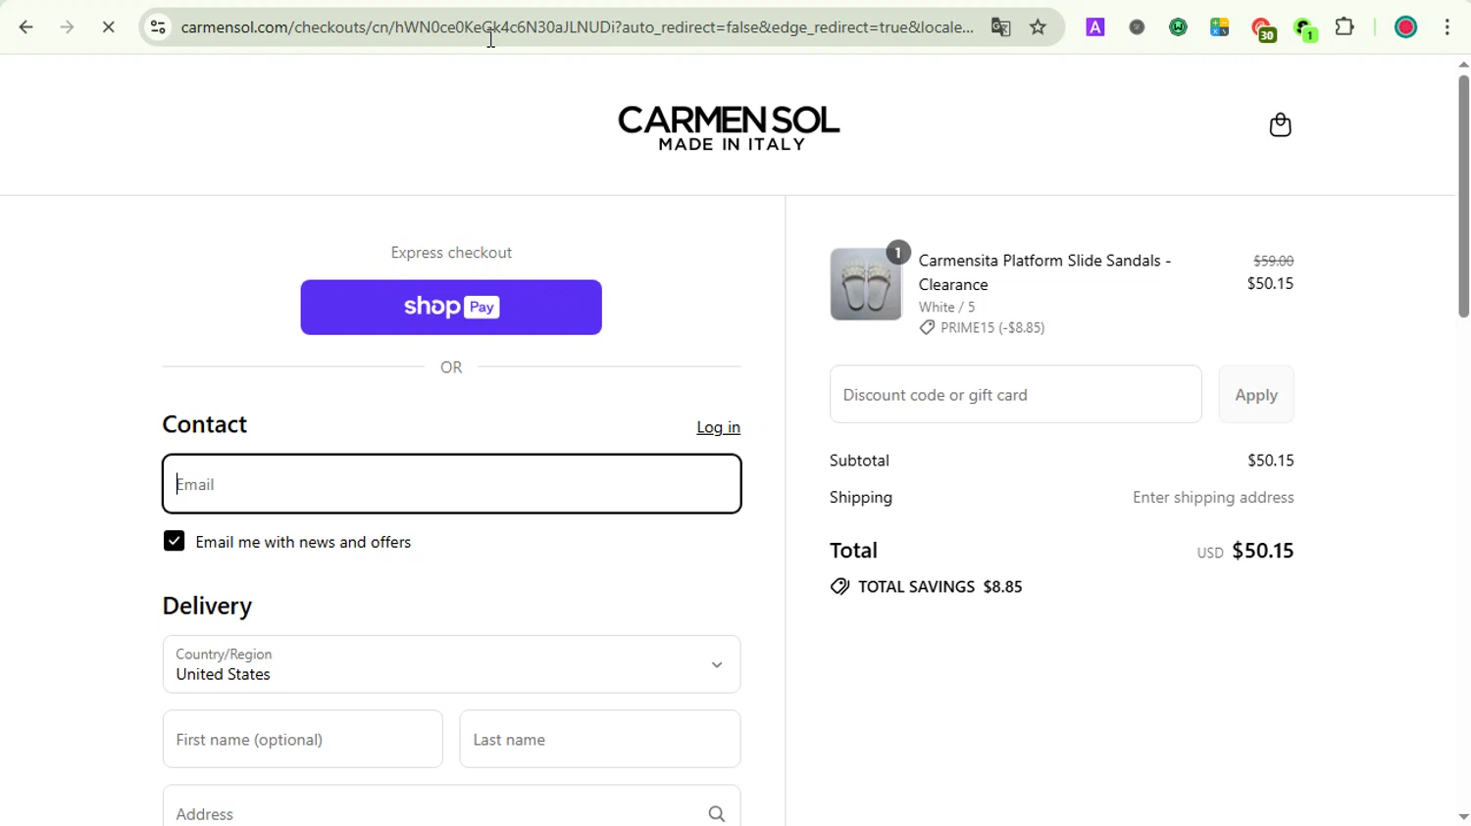Screen dimensions: 1471x826
Task: Click the TOTAL SAVINGS $8.85 text
Action: click(940, 587)
